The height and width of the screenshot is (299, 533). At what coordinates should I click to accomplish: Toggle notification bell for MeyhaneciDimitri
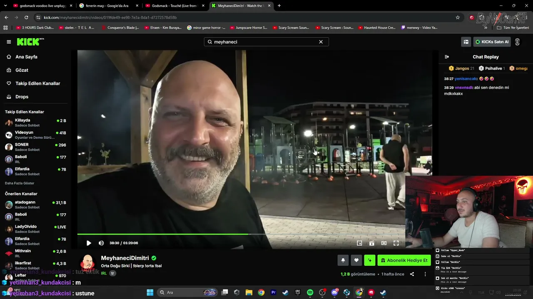(343, 260)
